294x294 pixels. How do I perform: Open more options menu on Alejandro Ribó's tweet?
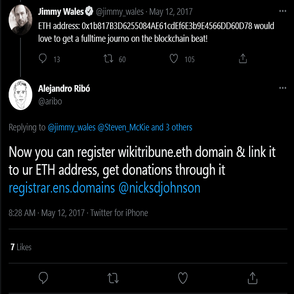283,88
